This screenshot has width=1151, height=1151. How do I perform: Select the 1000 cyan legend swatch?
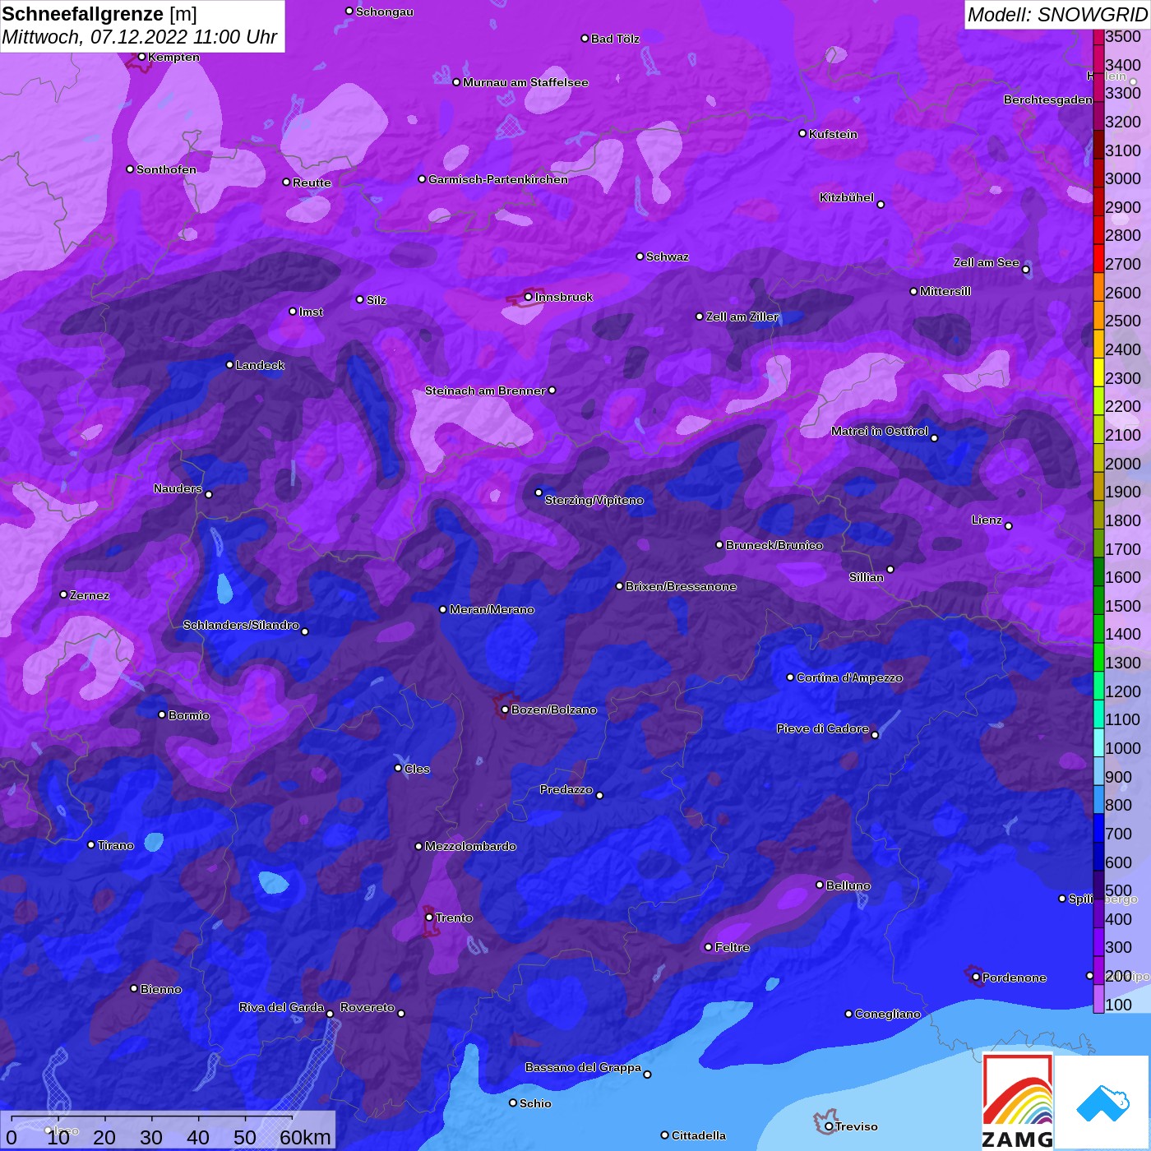coord(1098,742)
